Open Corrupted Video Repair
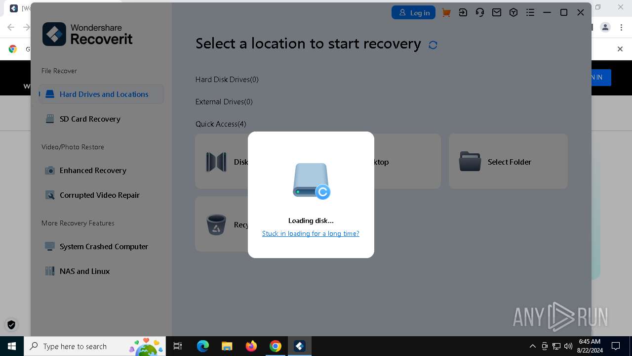Image resolution: width=632 pixels, height=356 pixels. click(x=101, y=195)
